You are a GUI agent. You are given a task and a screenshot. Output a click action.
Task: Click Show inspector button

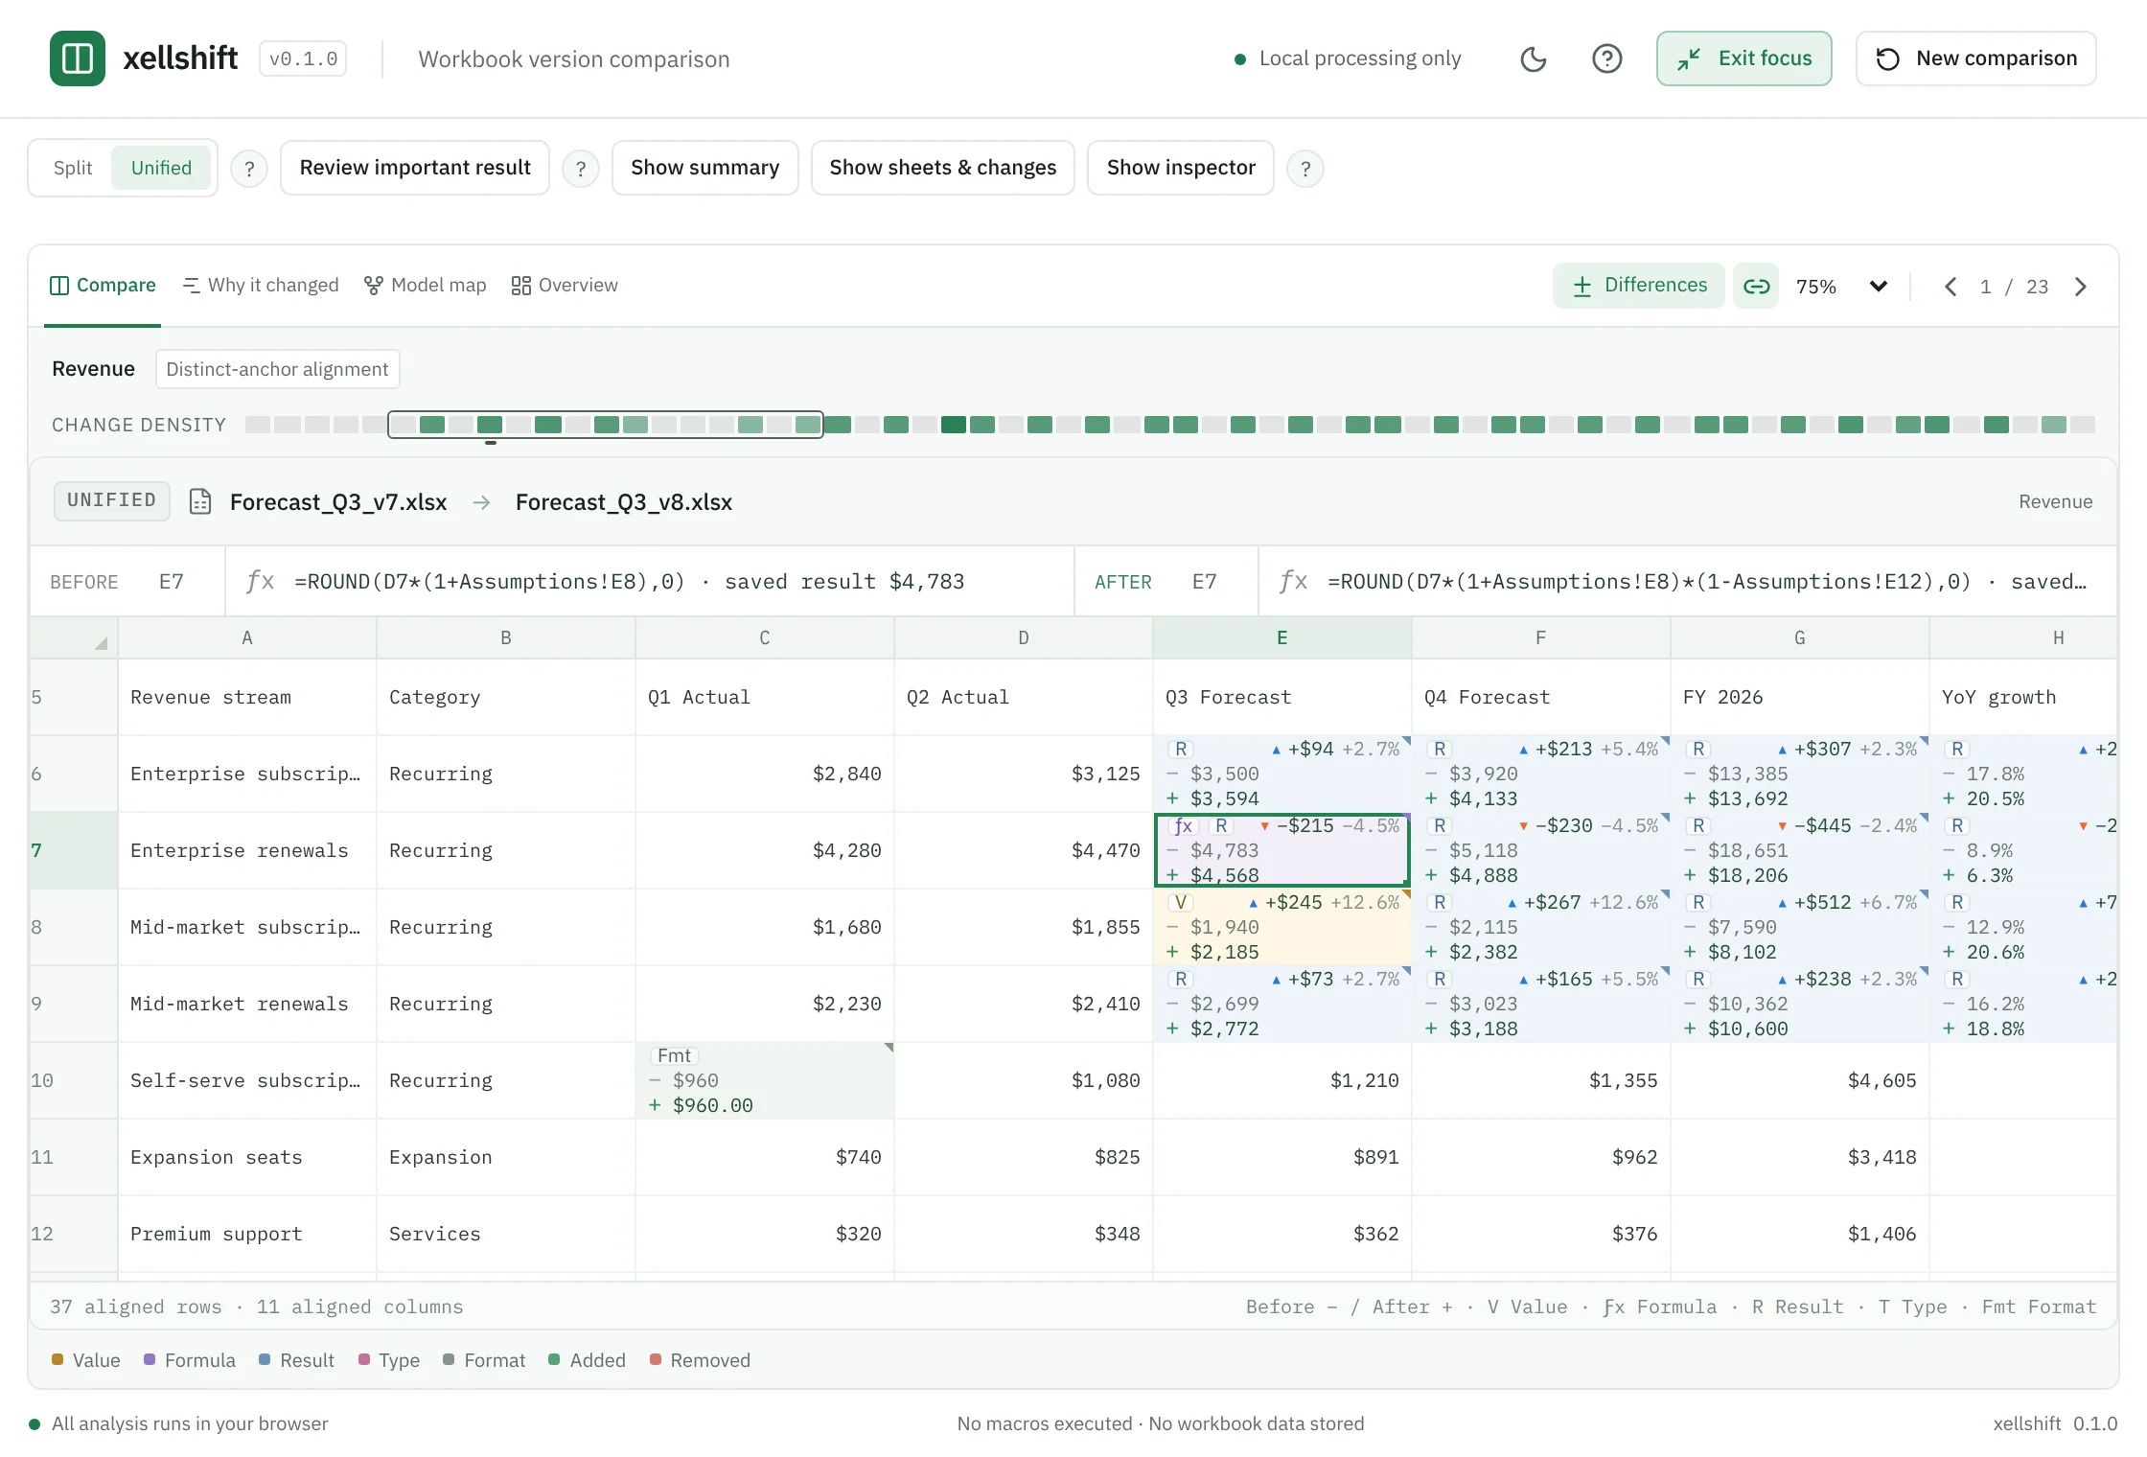[1181, 168]
